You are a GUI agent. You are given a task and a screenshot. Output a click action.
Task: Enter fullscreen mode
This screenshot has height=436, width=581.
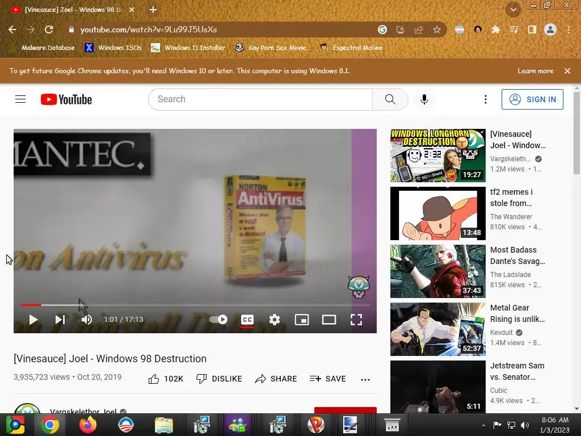356,320
